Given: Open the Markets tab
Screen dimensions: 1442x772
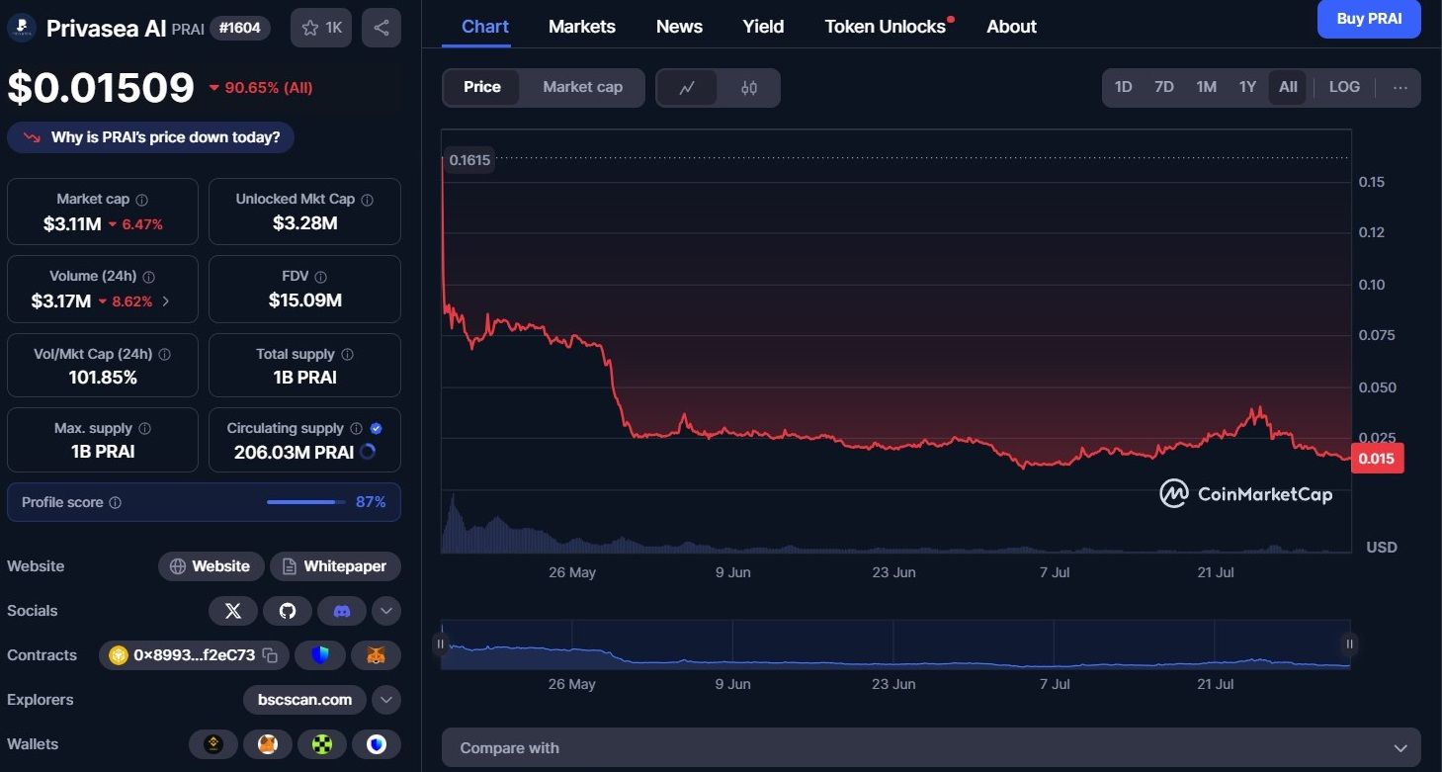Looking at the screenshot, I should coord(582,27).
